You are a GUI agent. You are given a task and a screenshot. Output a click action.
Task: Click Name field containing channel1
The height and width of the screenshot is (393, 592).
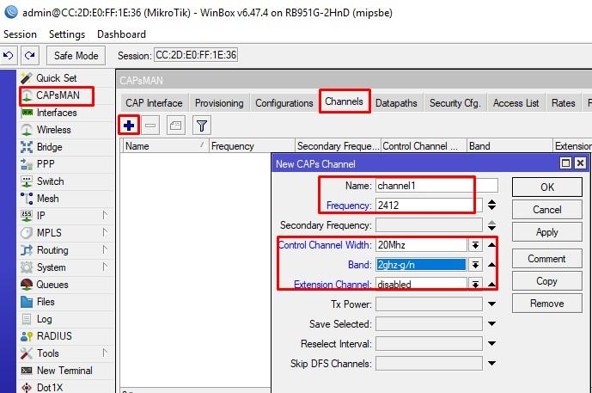[436, 186]
